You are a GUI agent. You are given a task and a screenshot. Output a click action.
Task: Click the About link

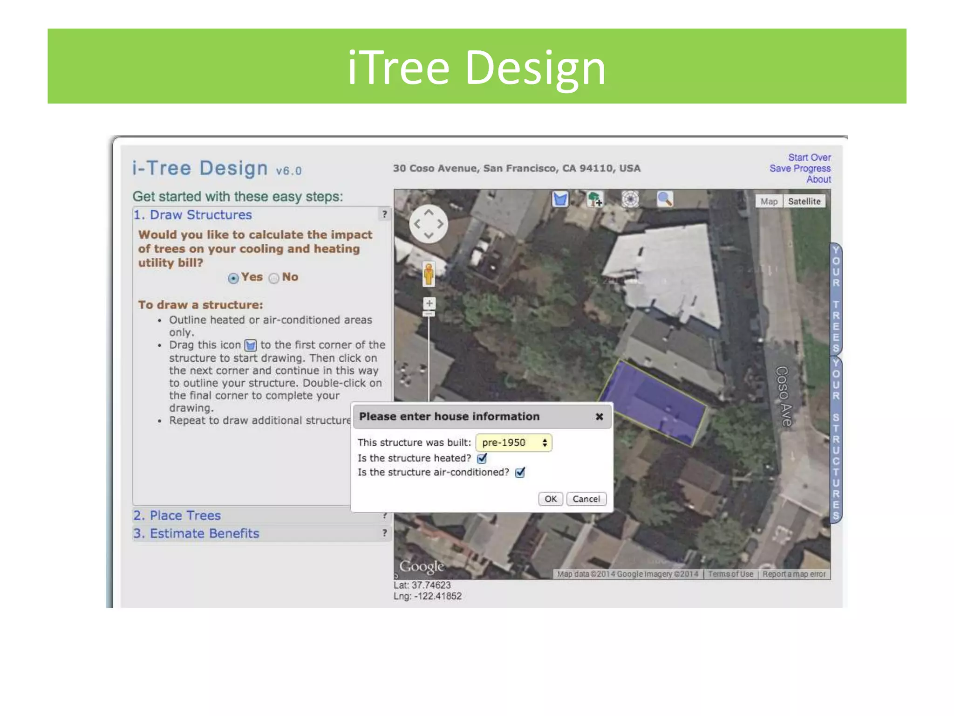tap(819, 179)
